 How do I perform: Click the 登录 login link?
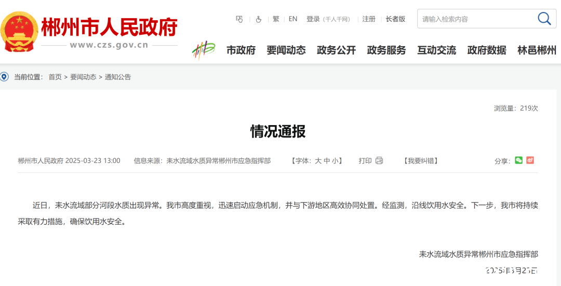coord(313,19)
